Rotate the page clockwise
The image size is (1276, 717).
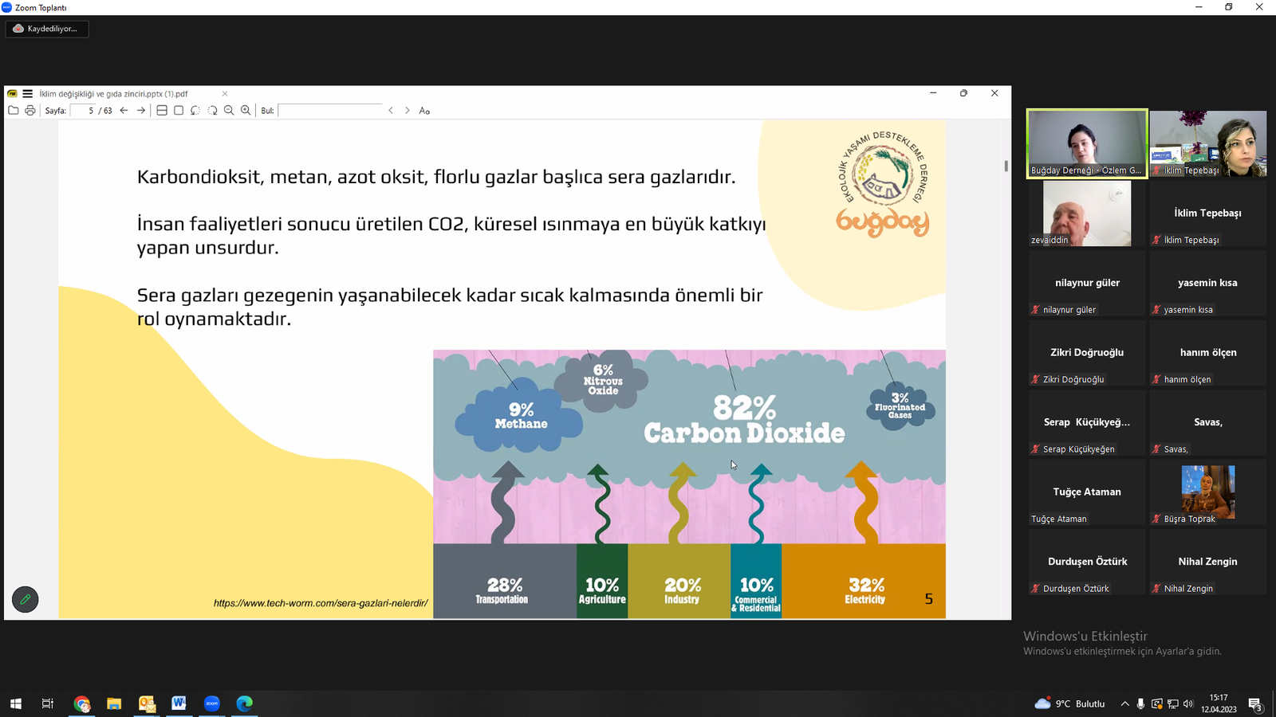[212, 111]
